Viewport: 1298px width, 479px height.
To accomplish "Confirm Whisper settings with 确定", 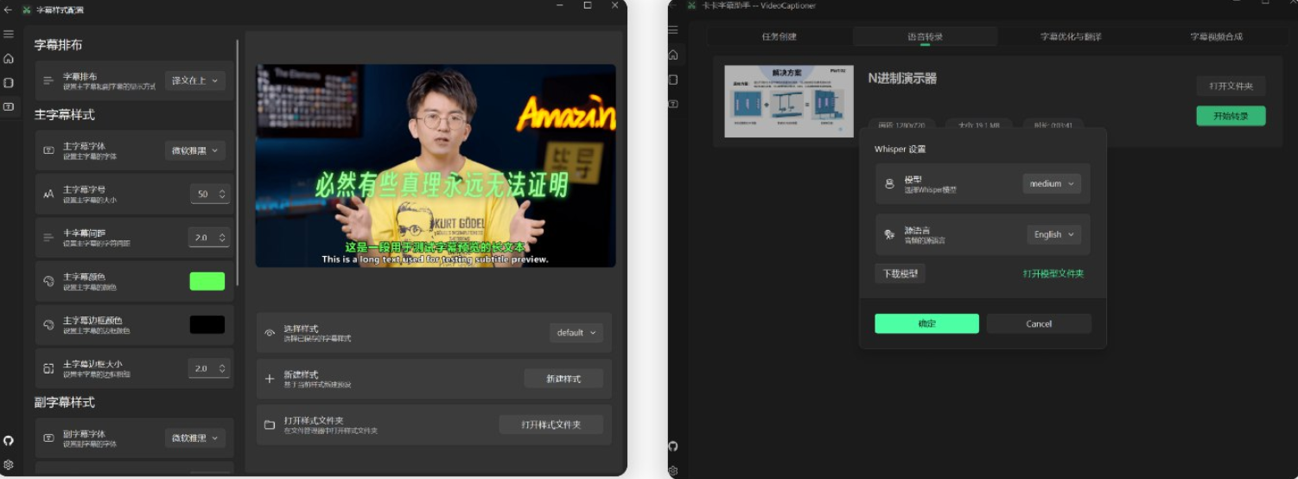I will (926, 323).
